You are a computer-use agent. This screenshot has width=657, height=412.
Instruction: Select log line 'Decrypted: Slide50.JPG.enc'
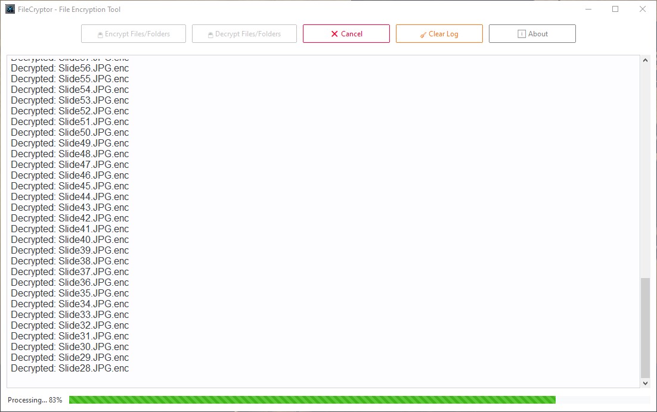point(70,133)
